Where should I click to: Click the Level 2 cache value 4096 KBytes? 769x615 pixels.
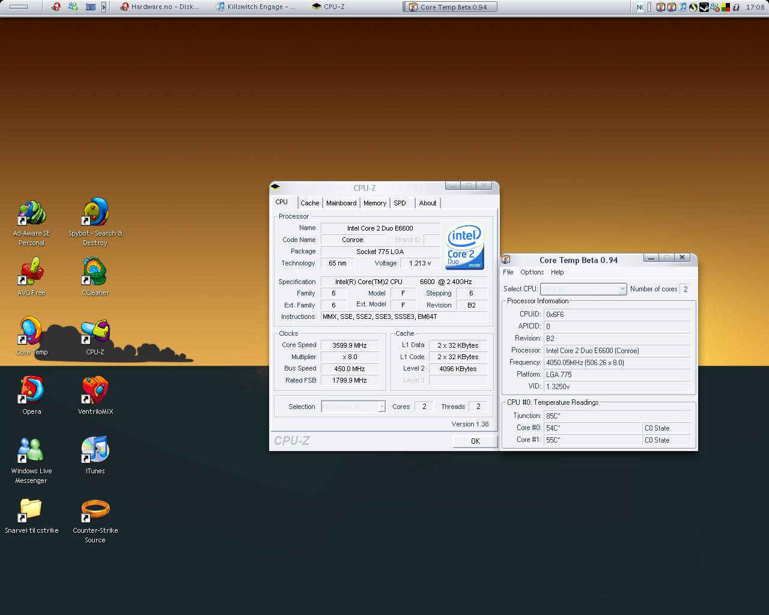pyautogui.click(x=458, y=369)
